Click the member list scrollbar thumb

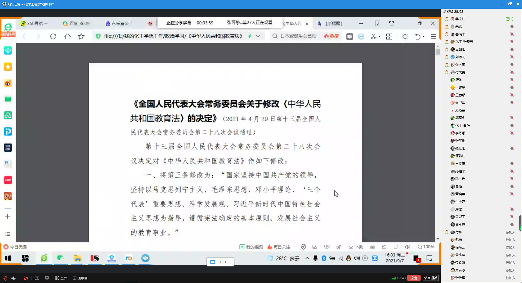pos(520,223)
